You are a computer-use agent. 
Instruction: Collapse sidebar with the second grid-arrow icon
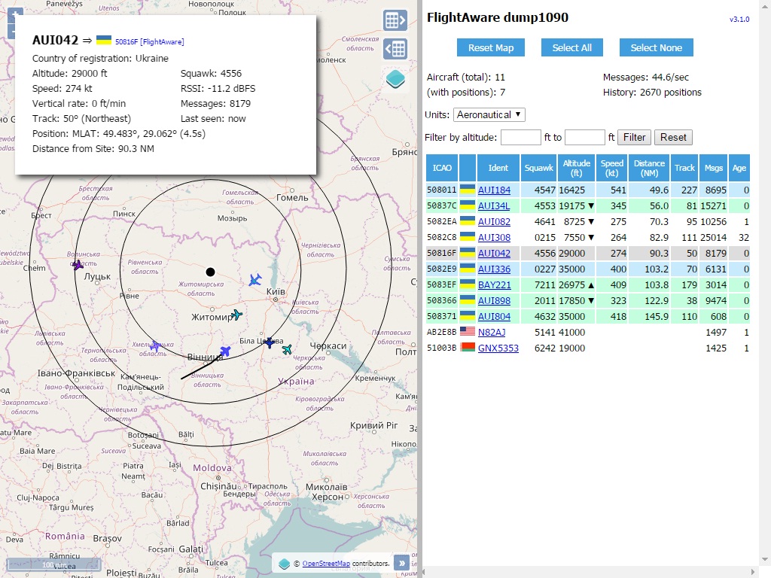coord(395,50)
